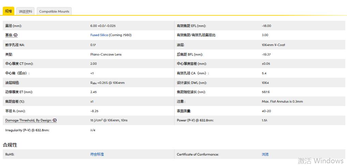Image resolution: width=347 pixels, height=165 pixels.
Task: Select the 设计波长 DWL (nm) label
Action: point(192,83)
